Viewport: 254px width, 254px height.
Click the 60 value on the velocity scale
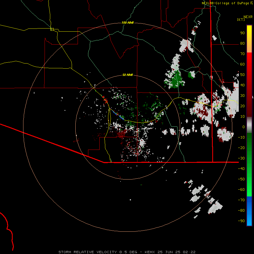[242, 64]
